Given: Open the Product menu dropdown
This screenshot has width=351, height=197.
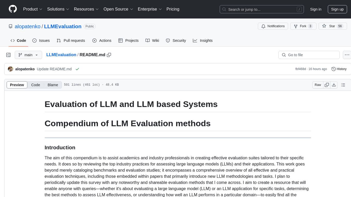Looking at the screenshot, I should coord(33,9).
